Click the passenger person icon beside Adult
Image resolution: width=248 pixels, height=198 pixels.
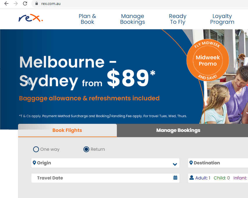(x=192, y=178)
